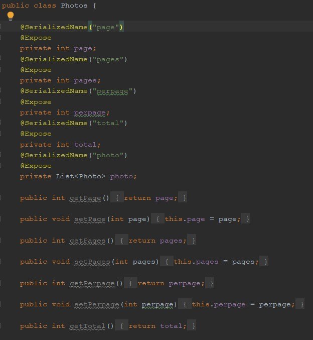
Task: Click field declaration 'private int page;'
Action: (58, 48)
